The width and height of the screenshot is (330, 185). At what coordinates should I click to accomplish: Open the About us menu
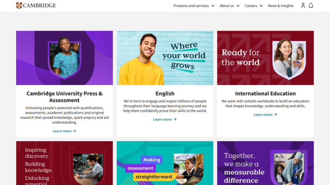pos(227,6)
